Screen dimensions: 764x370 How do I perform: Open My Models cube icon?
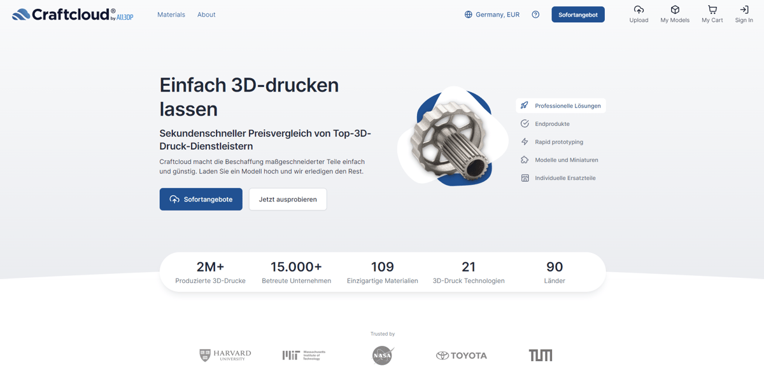point(675,10)
